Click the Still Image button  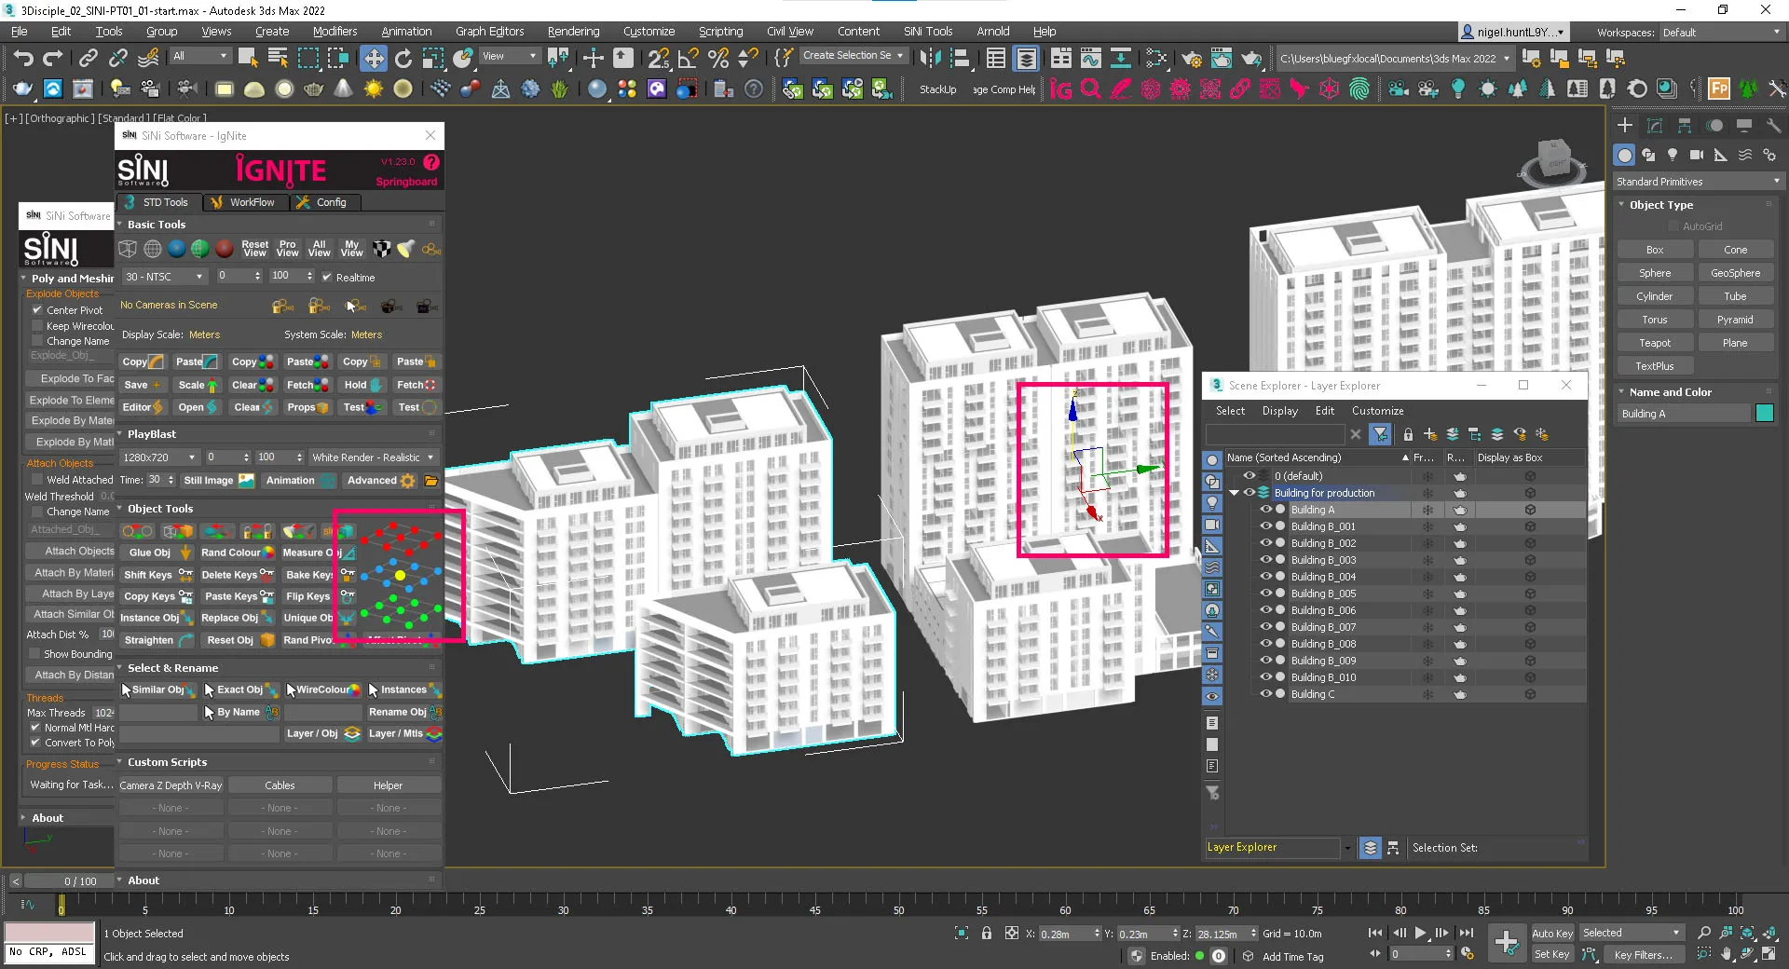point(218,481)
